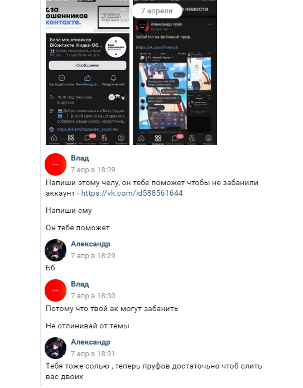Click the 'Уведомления' bell icon
The width and height of the screenshot is (303, 388).
click(x=113, y=78)
